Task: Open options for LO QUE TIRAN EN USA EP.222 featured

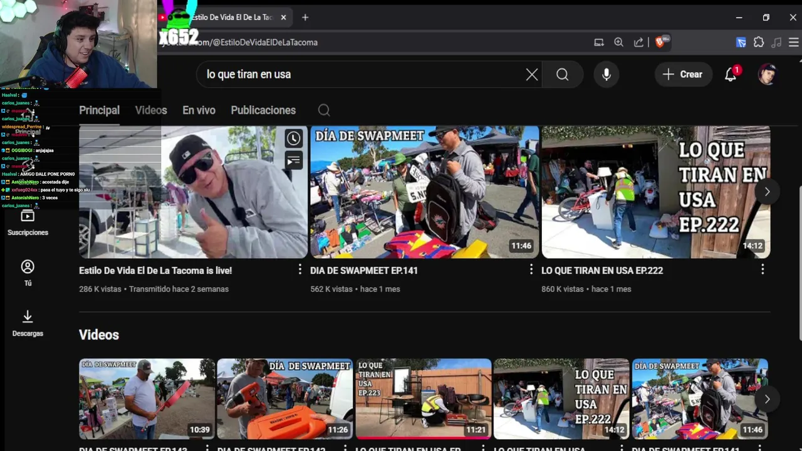Action: click(763, 269)
